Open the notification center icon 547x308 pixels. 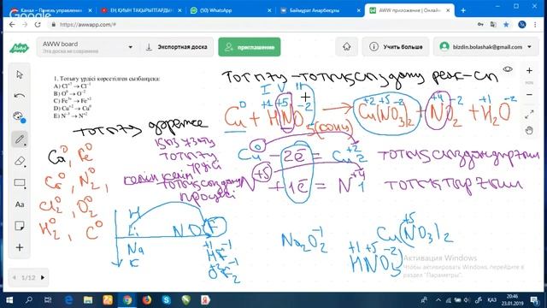534,300
